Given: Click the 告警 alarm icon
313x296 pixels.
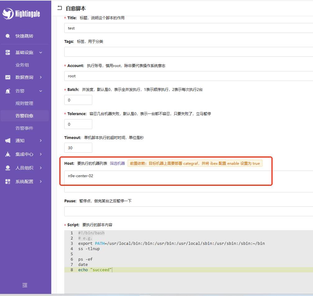Looking at the screenshot, I should [x=8, y=91].
